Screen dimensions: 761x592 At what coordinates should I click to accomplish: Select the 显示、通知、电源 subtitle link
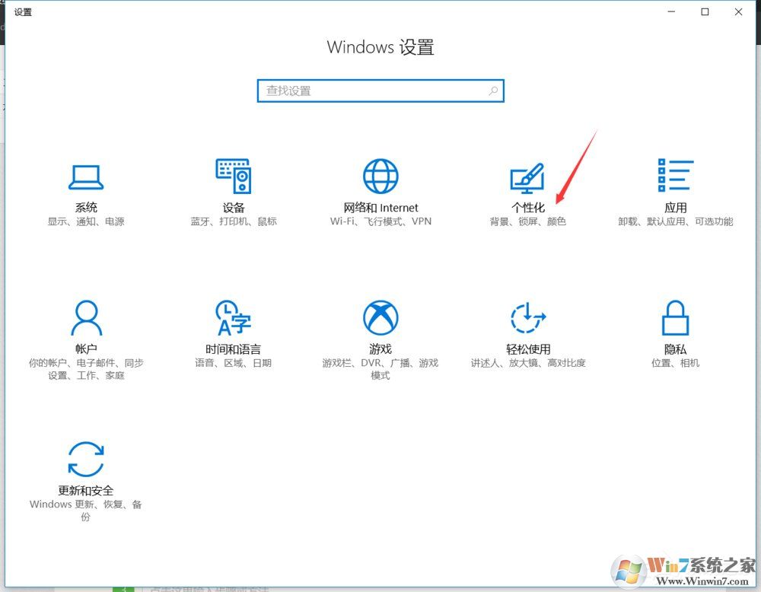[86, 221]
